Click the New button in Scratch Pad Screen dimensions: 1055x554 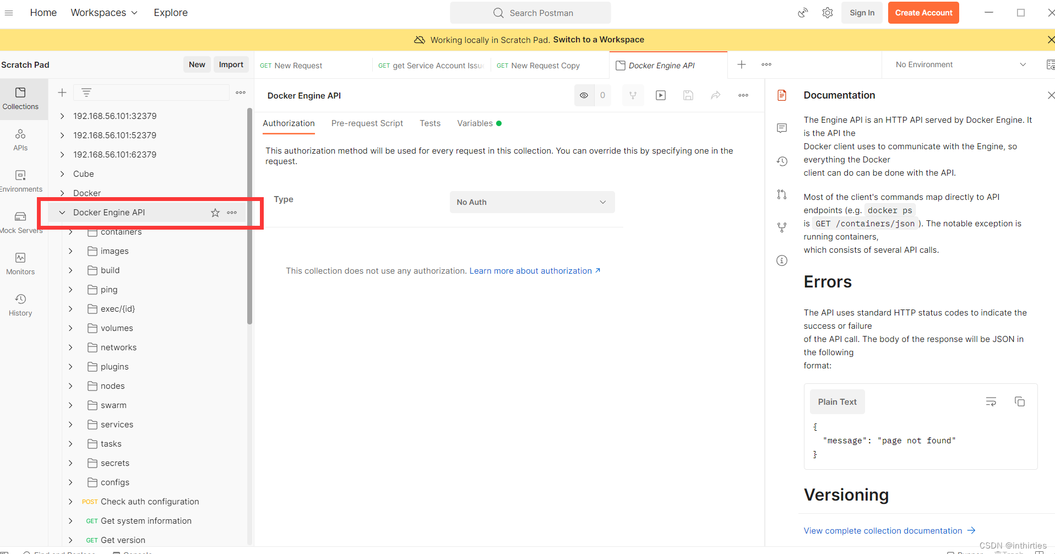coord(197,64)
